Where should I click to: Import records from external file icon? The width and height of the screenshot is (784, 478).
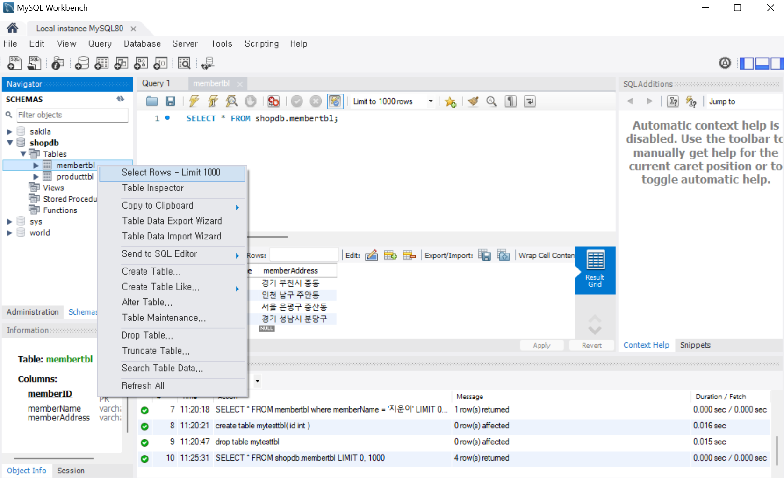click(503, 255)
